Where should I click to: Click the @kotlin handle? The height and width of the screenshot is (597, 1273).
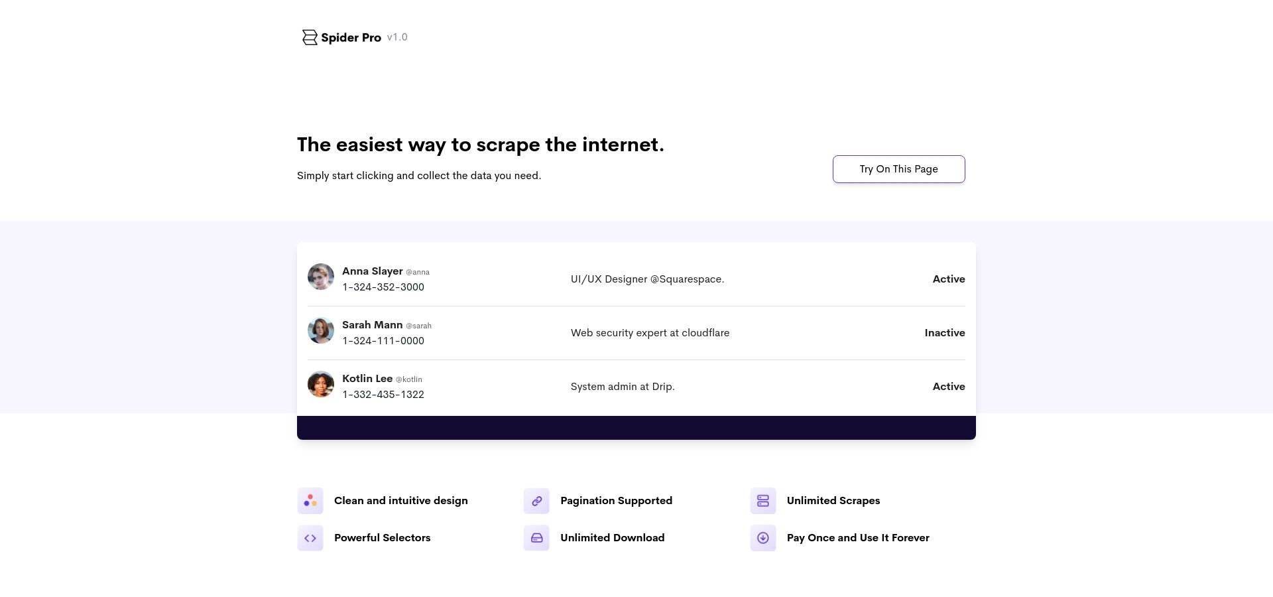[408, 379]
